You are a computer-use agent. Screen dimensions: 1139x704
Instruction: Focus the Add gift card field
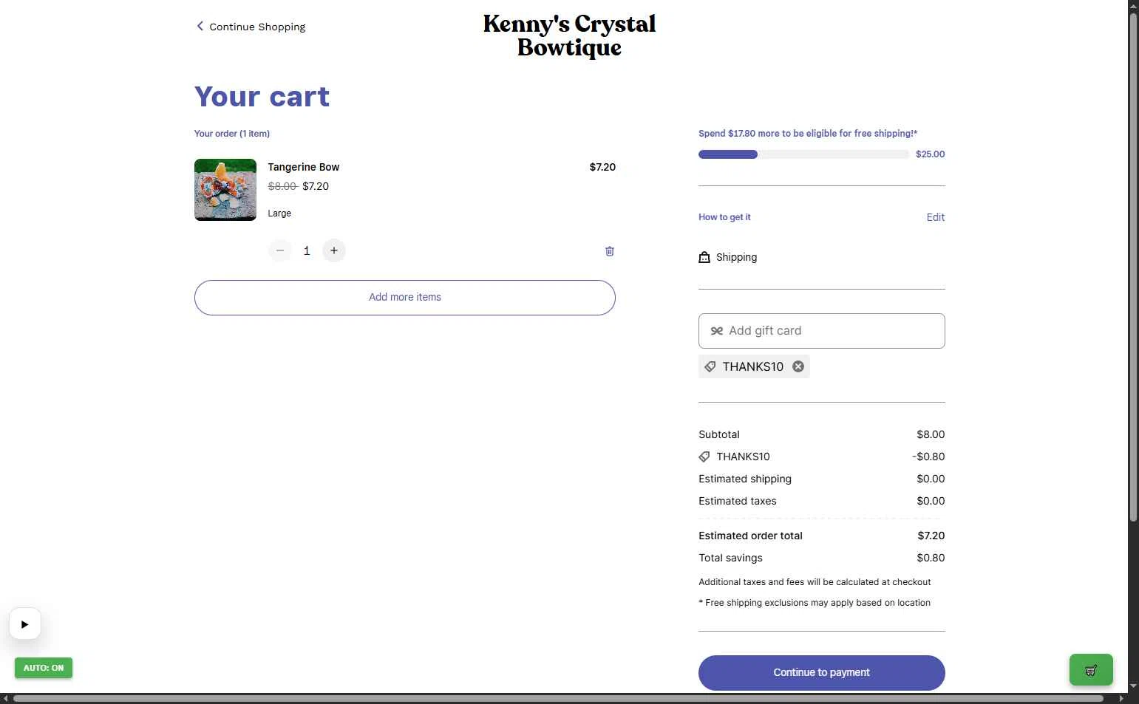click(821, 331)
